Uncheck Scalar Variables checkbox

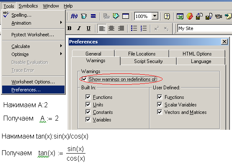(160, 105)
